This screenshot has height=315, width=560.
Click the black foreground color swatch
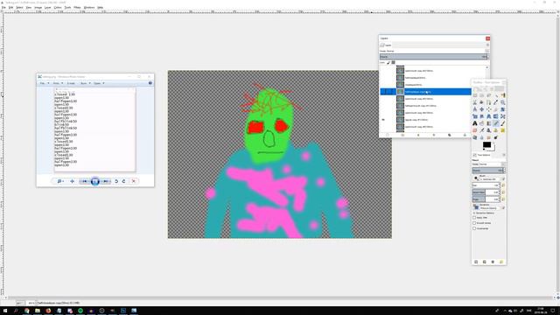(486, 144)
